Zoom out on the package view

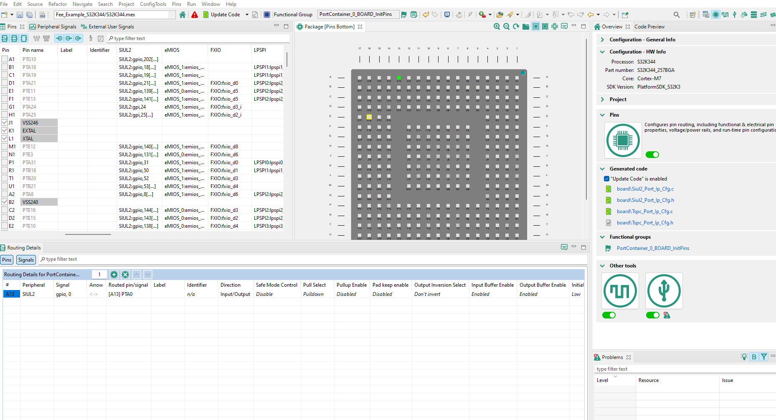point(506,26)
